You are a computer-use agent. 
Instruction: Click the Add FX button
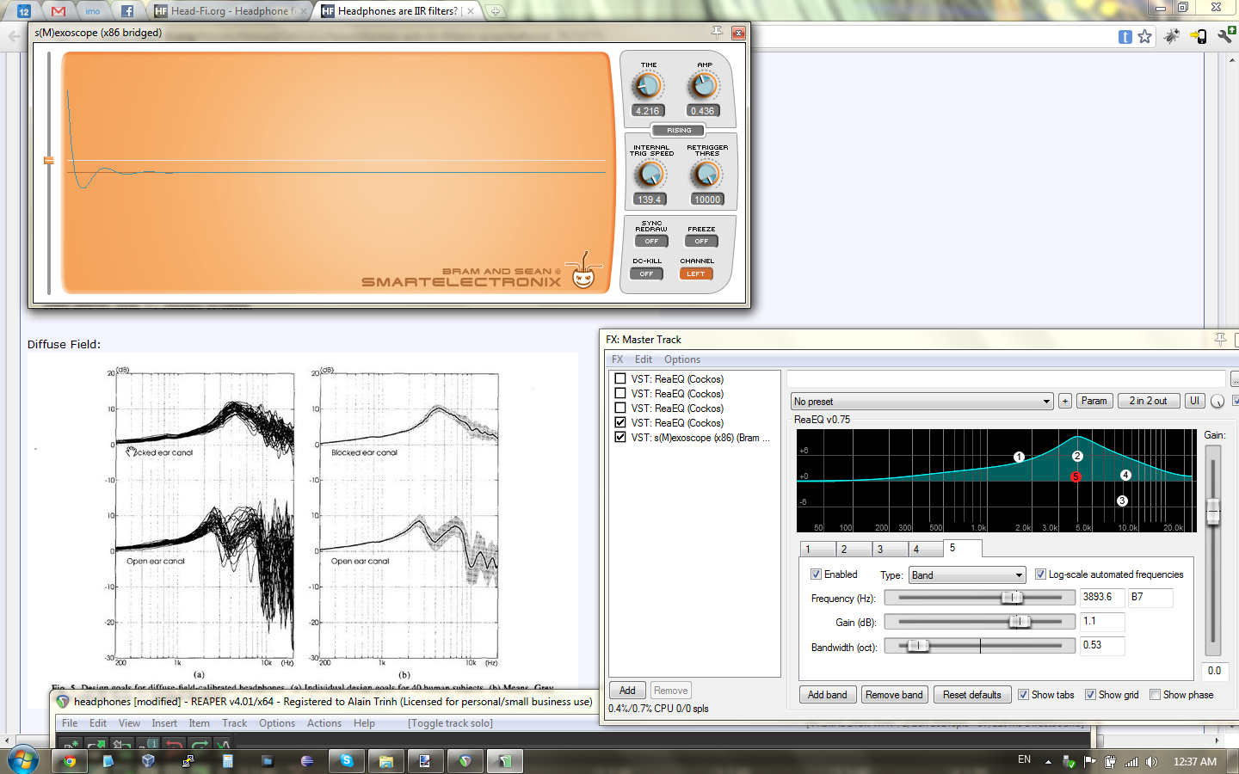(627, 691)
